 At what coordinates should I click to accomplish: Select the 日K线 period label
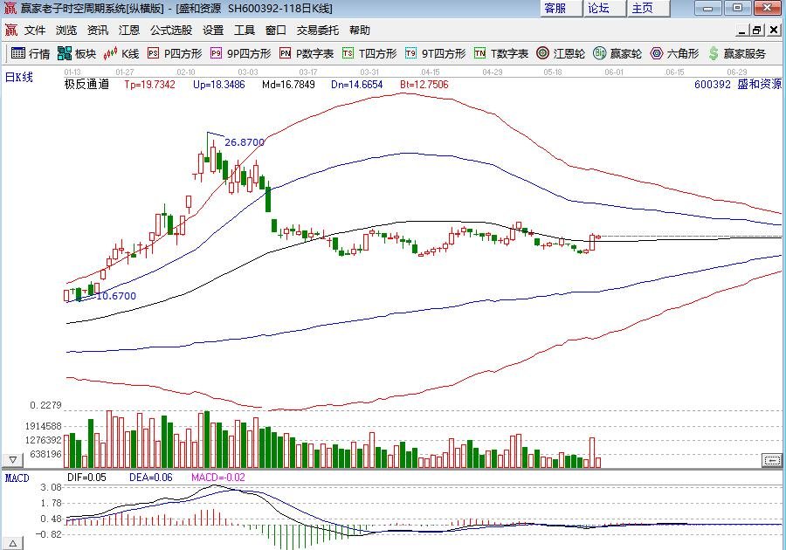[x=19, y=77]
